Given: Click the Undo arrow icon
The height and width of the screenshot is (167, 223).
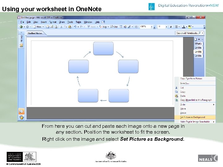Looking at the screenshot, I should click(x=75, y=27).
